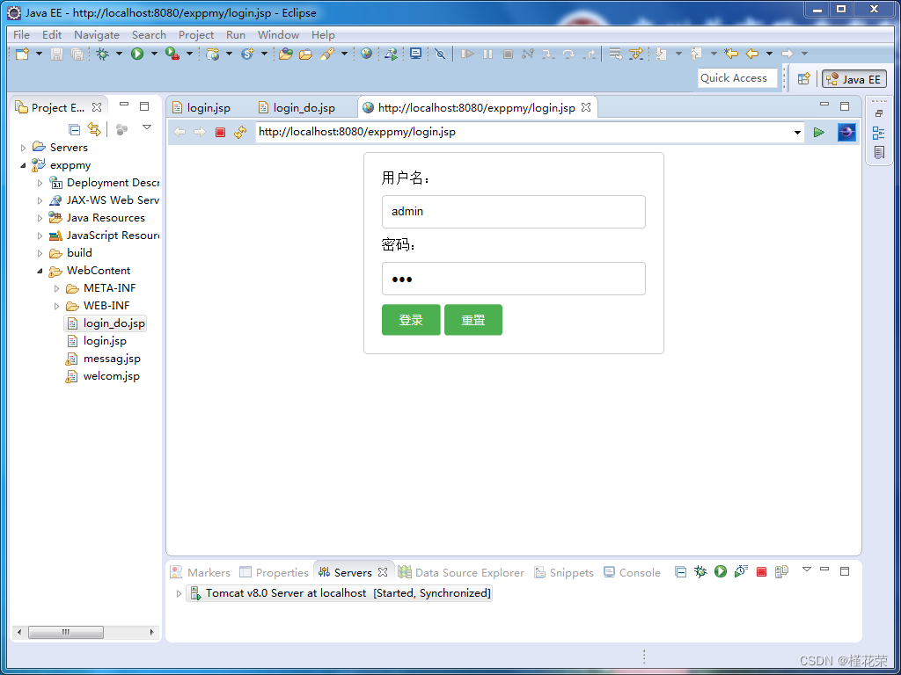901x675 pixels.
Task: Click the green Run toolbar icon
Action: coord(136,54)
